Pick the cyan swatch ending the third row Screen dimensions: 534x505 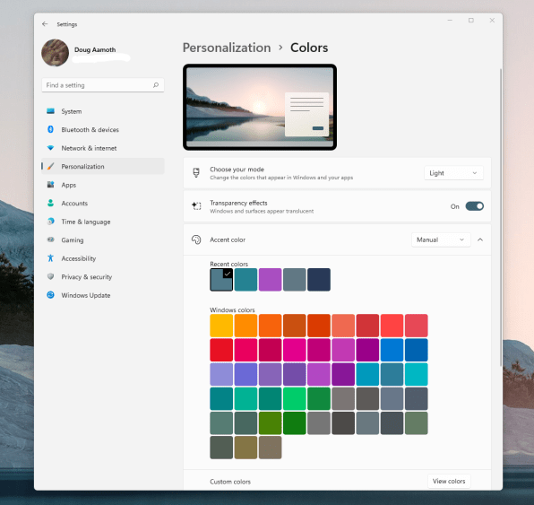pos(417,374)
